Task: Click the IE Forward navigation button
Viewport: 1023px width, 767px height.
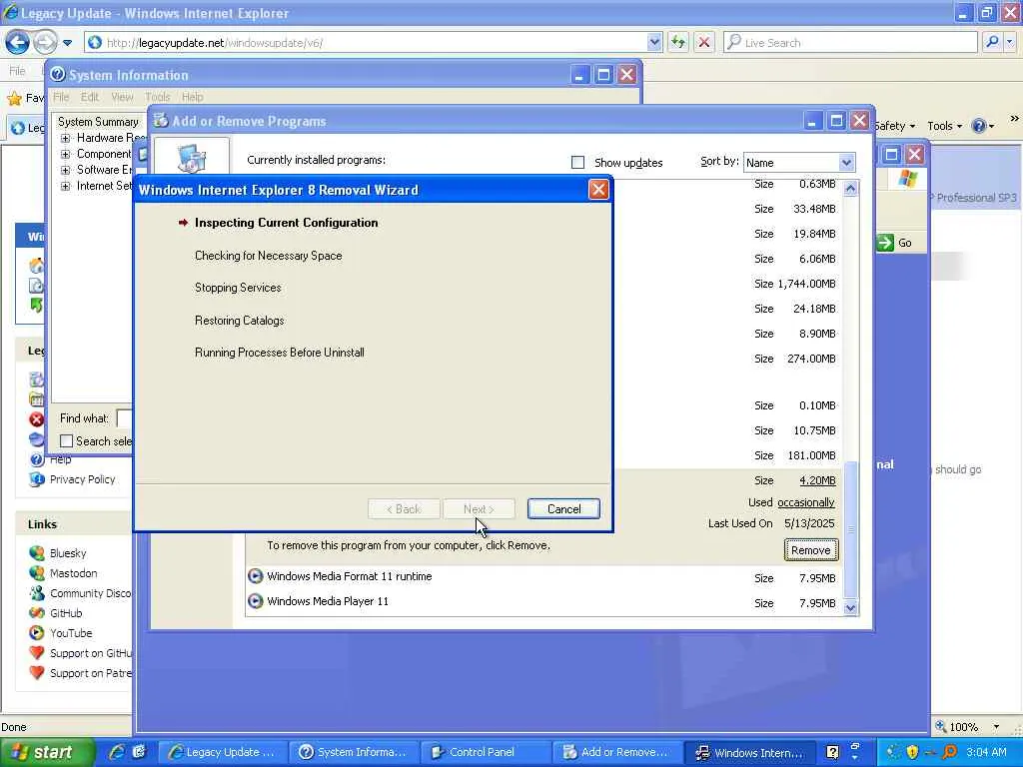Action: coord(45,42)
